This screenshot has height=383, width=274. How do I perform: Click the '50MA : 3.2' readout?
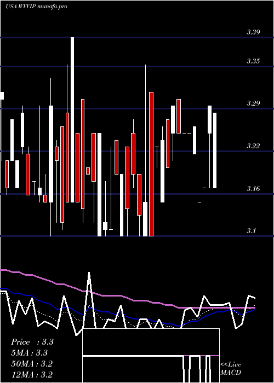32,364
